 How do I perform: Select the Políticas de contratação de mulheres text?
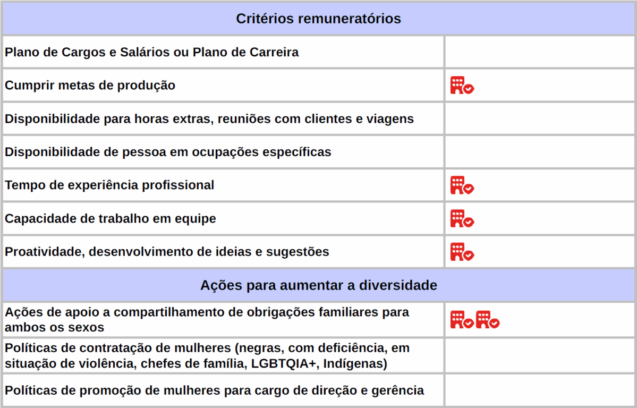pos(207,356)
